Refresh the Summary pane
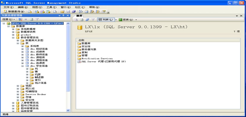Image resolution: width=246 pixels, height=117 pixels. tap(82, 20)
